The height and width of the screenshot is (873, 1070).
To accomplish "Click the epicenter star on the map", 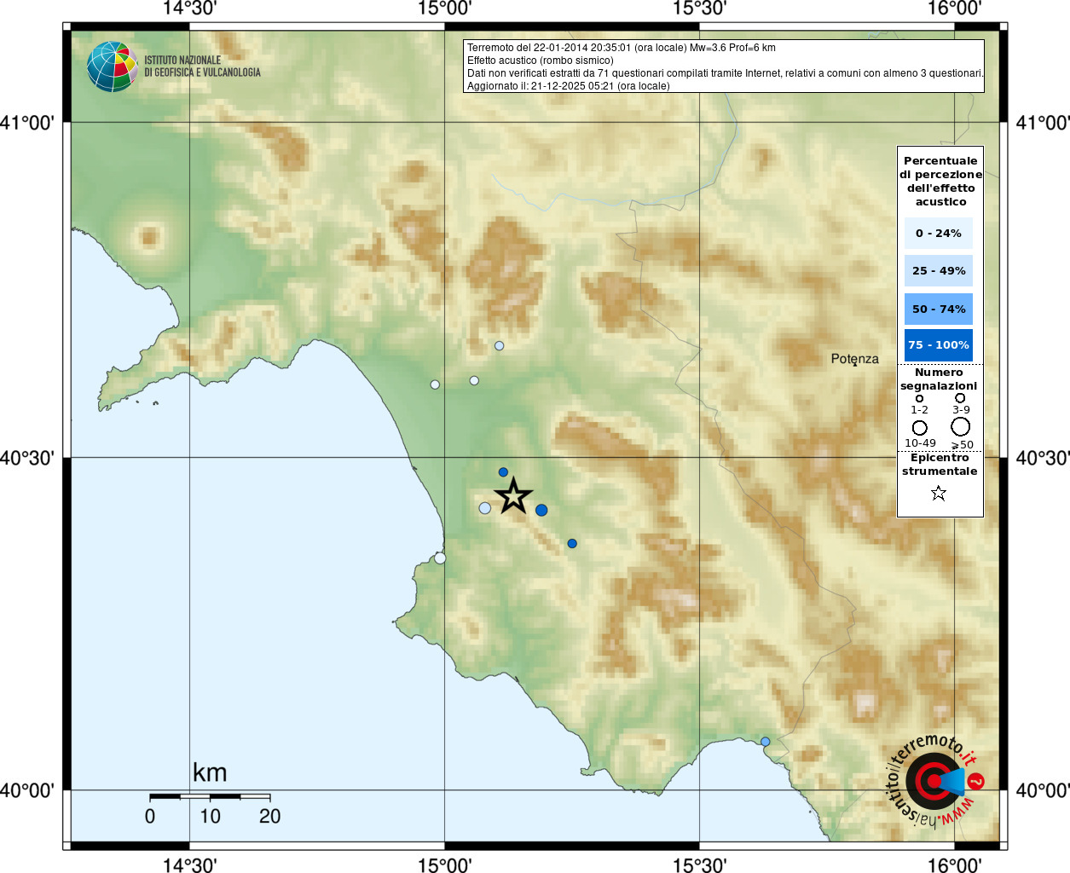I will (x=513, y=495).
